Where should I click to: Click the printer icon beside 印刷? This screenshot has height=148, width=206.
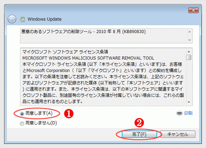pos(179,113)
